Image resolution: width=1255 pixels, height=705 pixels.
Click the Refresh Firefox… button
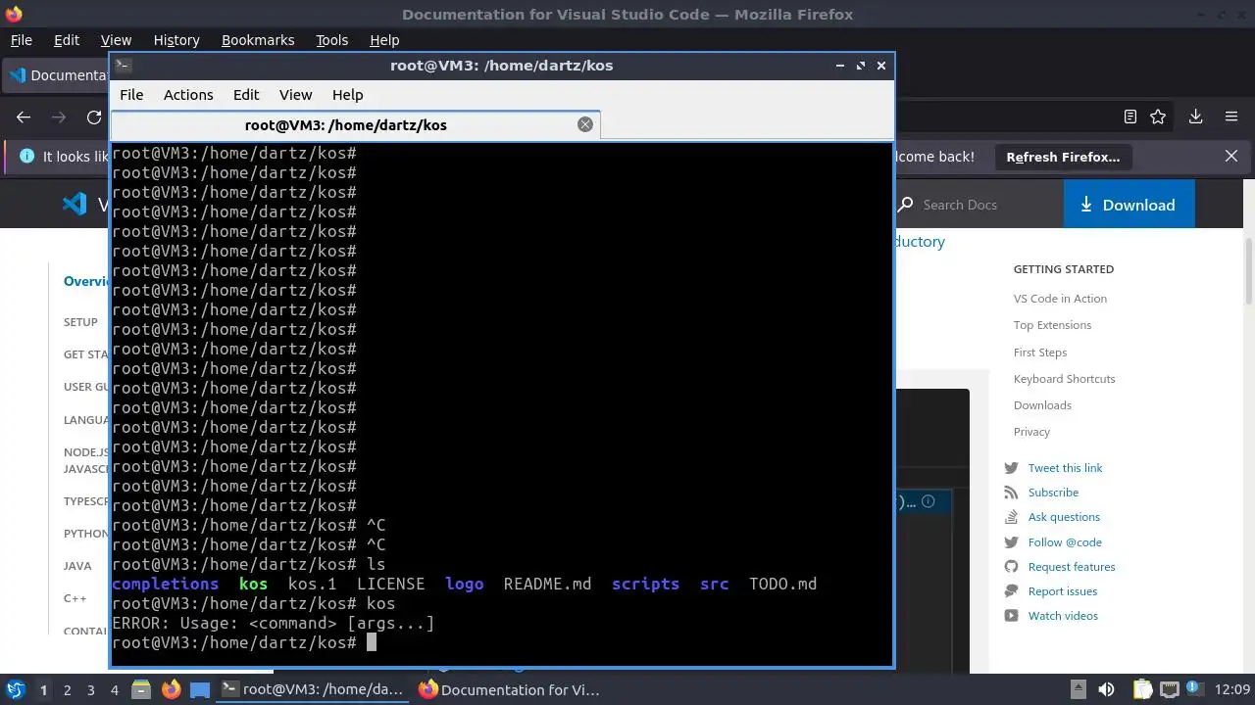[1063, 157]
